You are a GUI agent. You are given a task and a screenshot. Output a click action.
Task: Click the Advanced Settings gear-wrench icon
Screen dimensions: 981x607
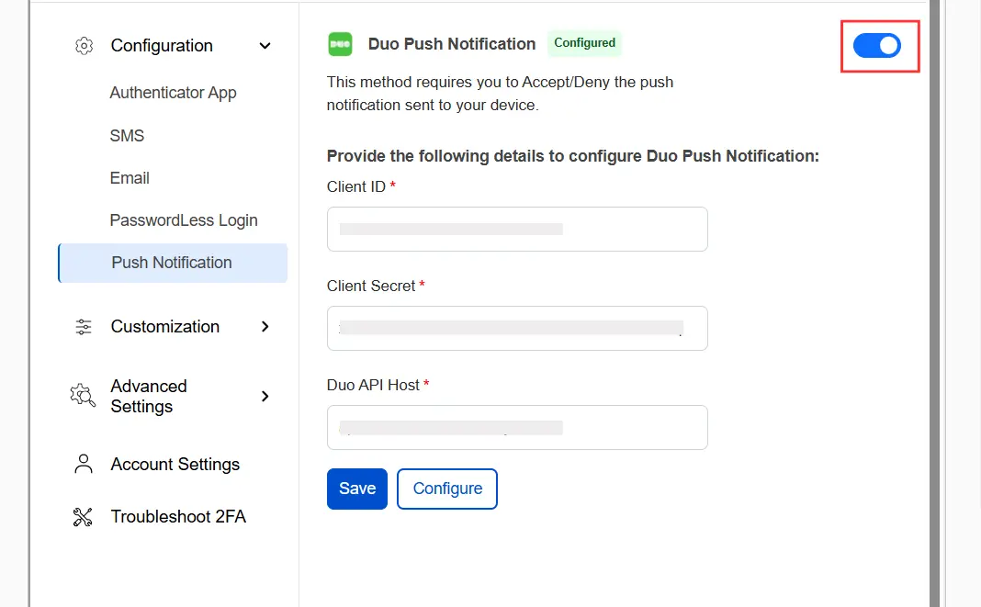point(83,396)
